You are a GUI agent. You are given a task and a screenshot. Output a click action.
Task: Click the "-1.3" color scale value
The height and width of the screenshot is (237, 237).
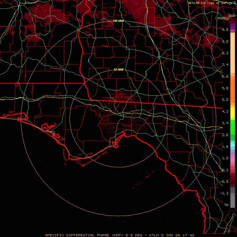224,193
